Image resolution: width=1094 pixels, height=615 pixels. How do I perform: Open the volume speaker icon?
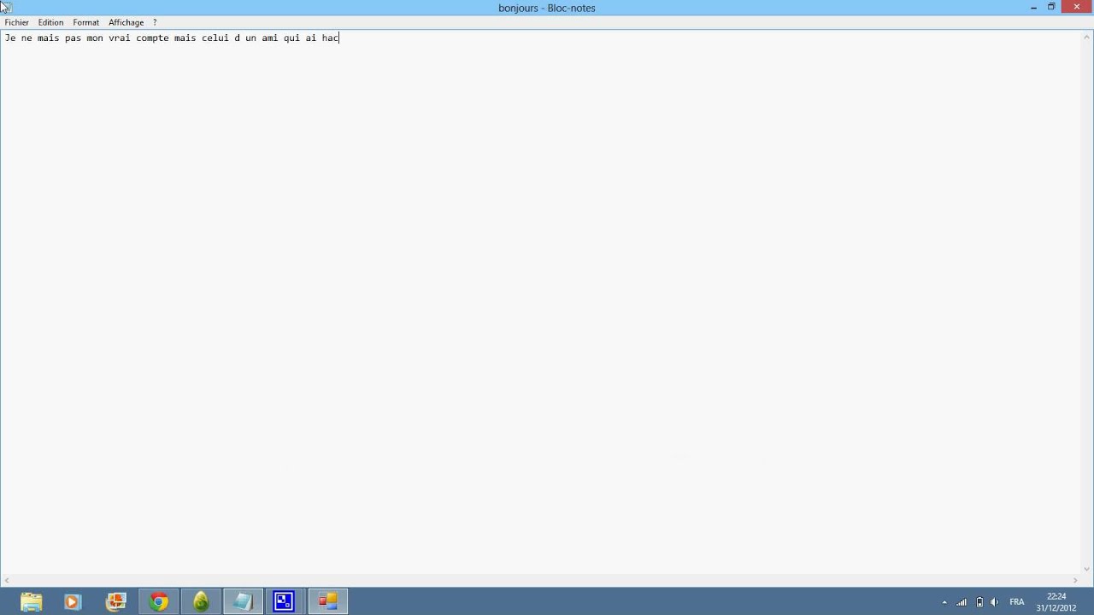(x=994, y=602)
